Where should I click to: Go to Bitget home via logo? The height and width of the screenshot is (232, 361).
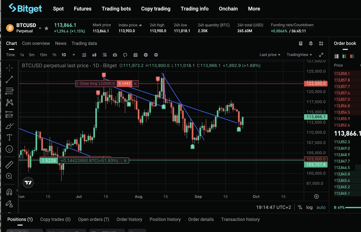coord(25,8)
